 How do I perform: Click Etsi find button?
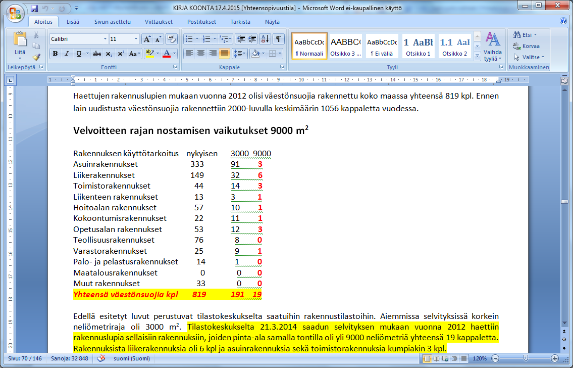click(525, 35)
